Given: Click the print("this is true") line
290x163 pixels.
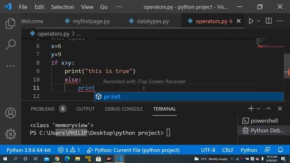Looking at the screenshot, I should (x=100, y=71).
